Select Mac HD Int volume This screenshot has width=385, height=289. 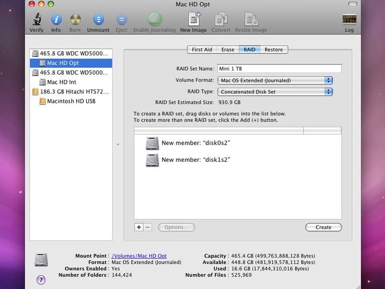(71, 82)
